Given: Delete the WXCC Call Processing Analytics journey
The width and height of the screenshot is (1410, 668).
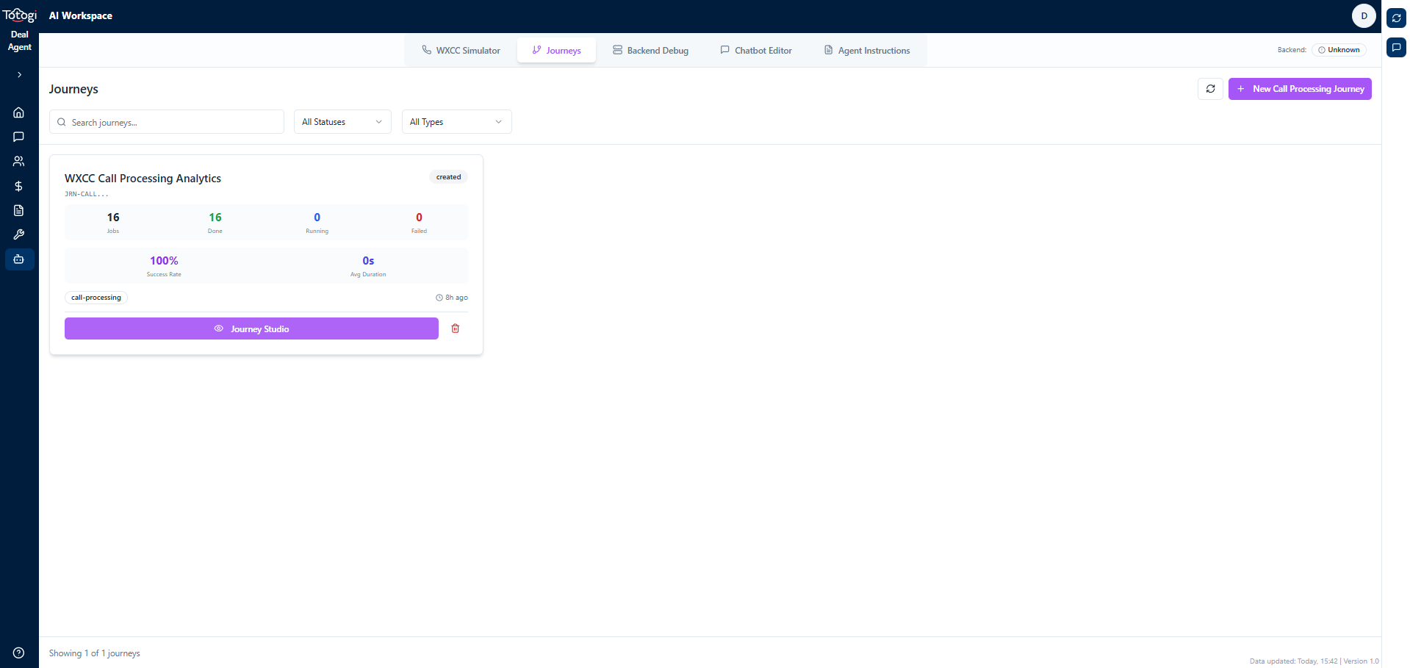Looking at the screenshot, I should tap(456, 328).
